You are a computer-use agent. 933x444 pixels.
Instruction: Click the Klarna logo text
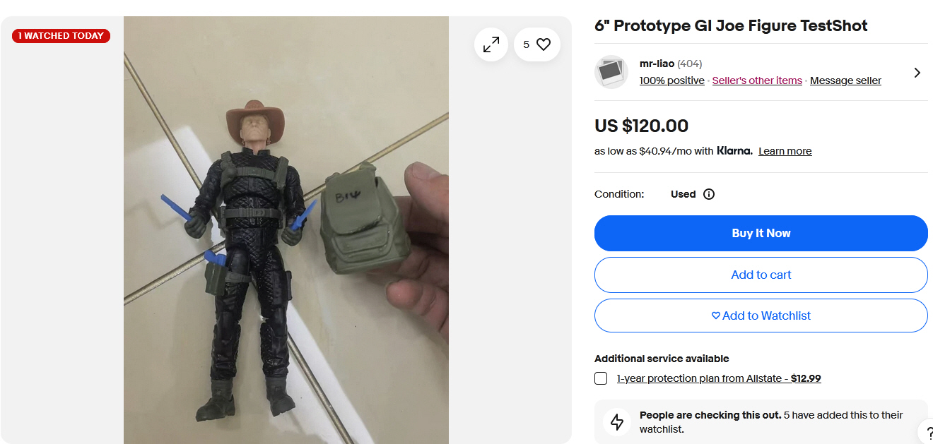734,150
